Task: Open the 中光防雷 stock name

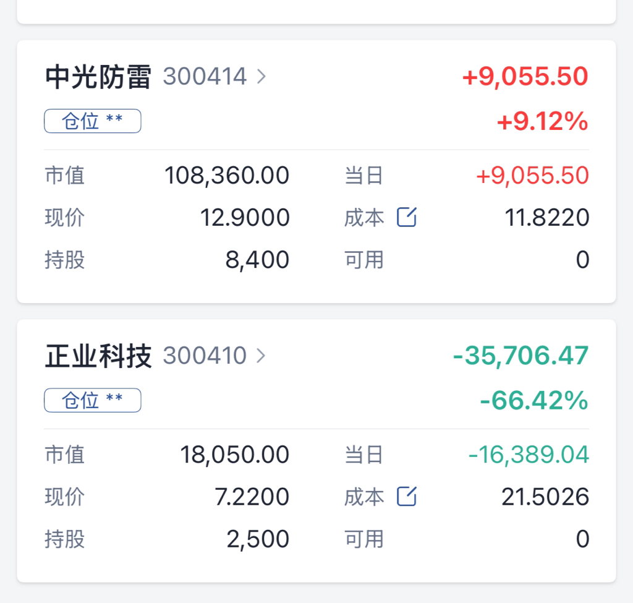Action: tap(98, 76)
